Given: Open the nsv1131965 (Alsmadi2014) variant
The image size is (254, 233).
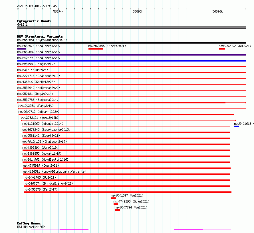Looking at the screenshot, I should (x=43, y=124).
